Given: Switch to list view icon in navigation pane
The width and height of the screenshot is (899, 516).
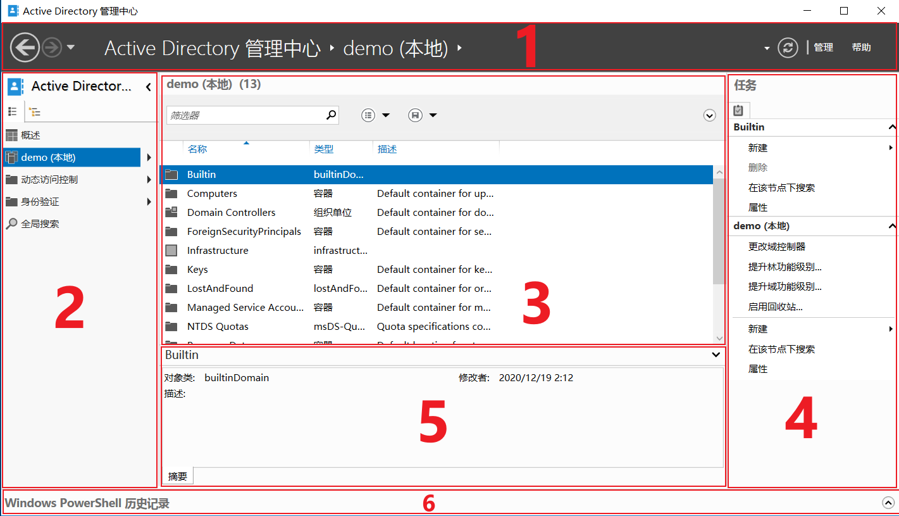Looking at the screenshot, I should (x=12, y=111).
